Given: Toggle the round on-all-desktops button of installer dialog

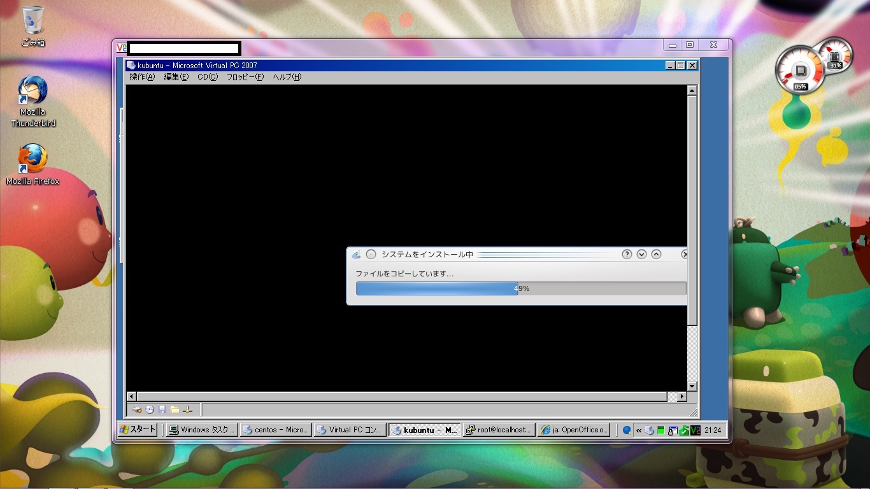Looking at the screenshot, I should [371, 255].
